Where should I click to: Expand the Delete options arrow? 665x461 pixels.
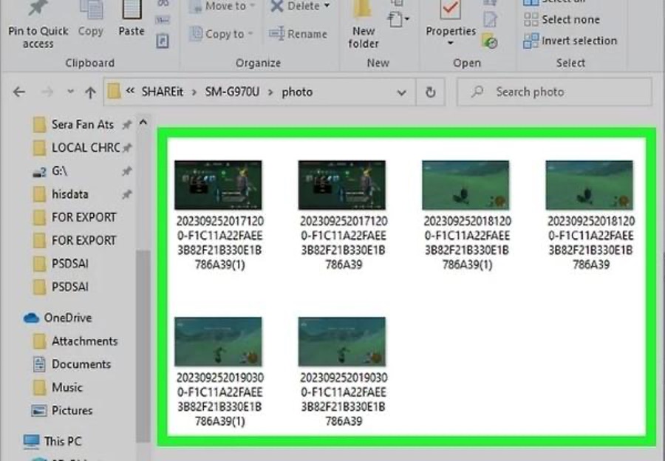point(327,6)
